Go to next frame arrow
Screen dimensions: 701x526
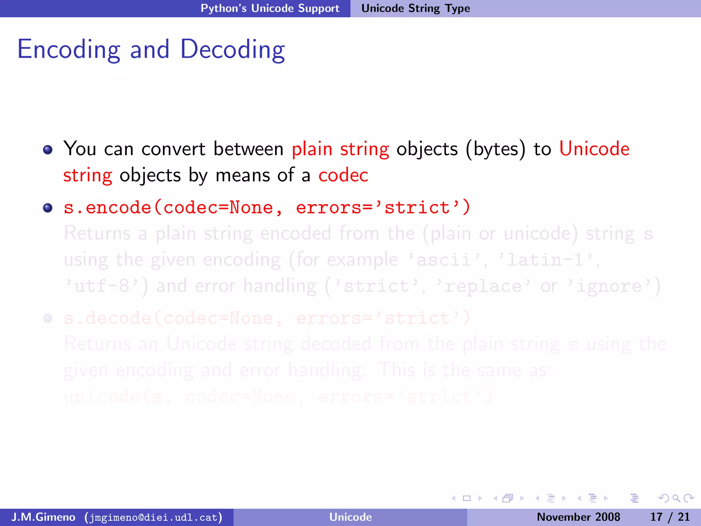click(x=522, y=498)
